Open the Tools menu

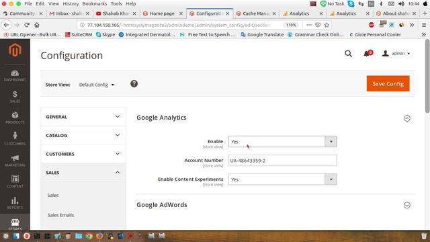(116, 4)
